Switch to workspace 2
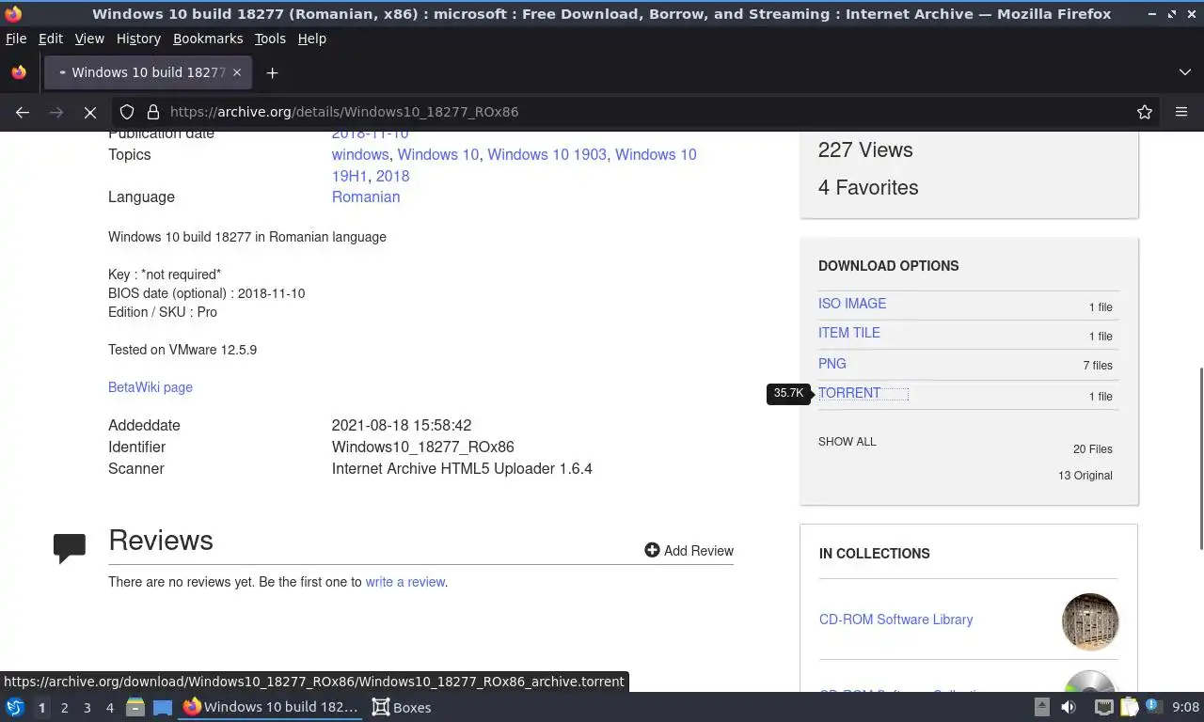The height and width of the screenshot is (722, 1204). coord(64,708)
